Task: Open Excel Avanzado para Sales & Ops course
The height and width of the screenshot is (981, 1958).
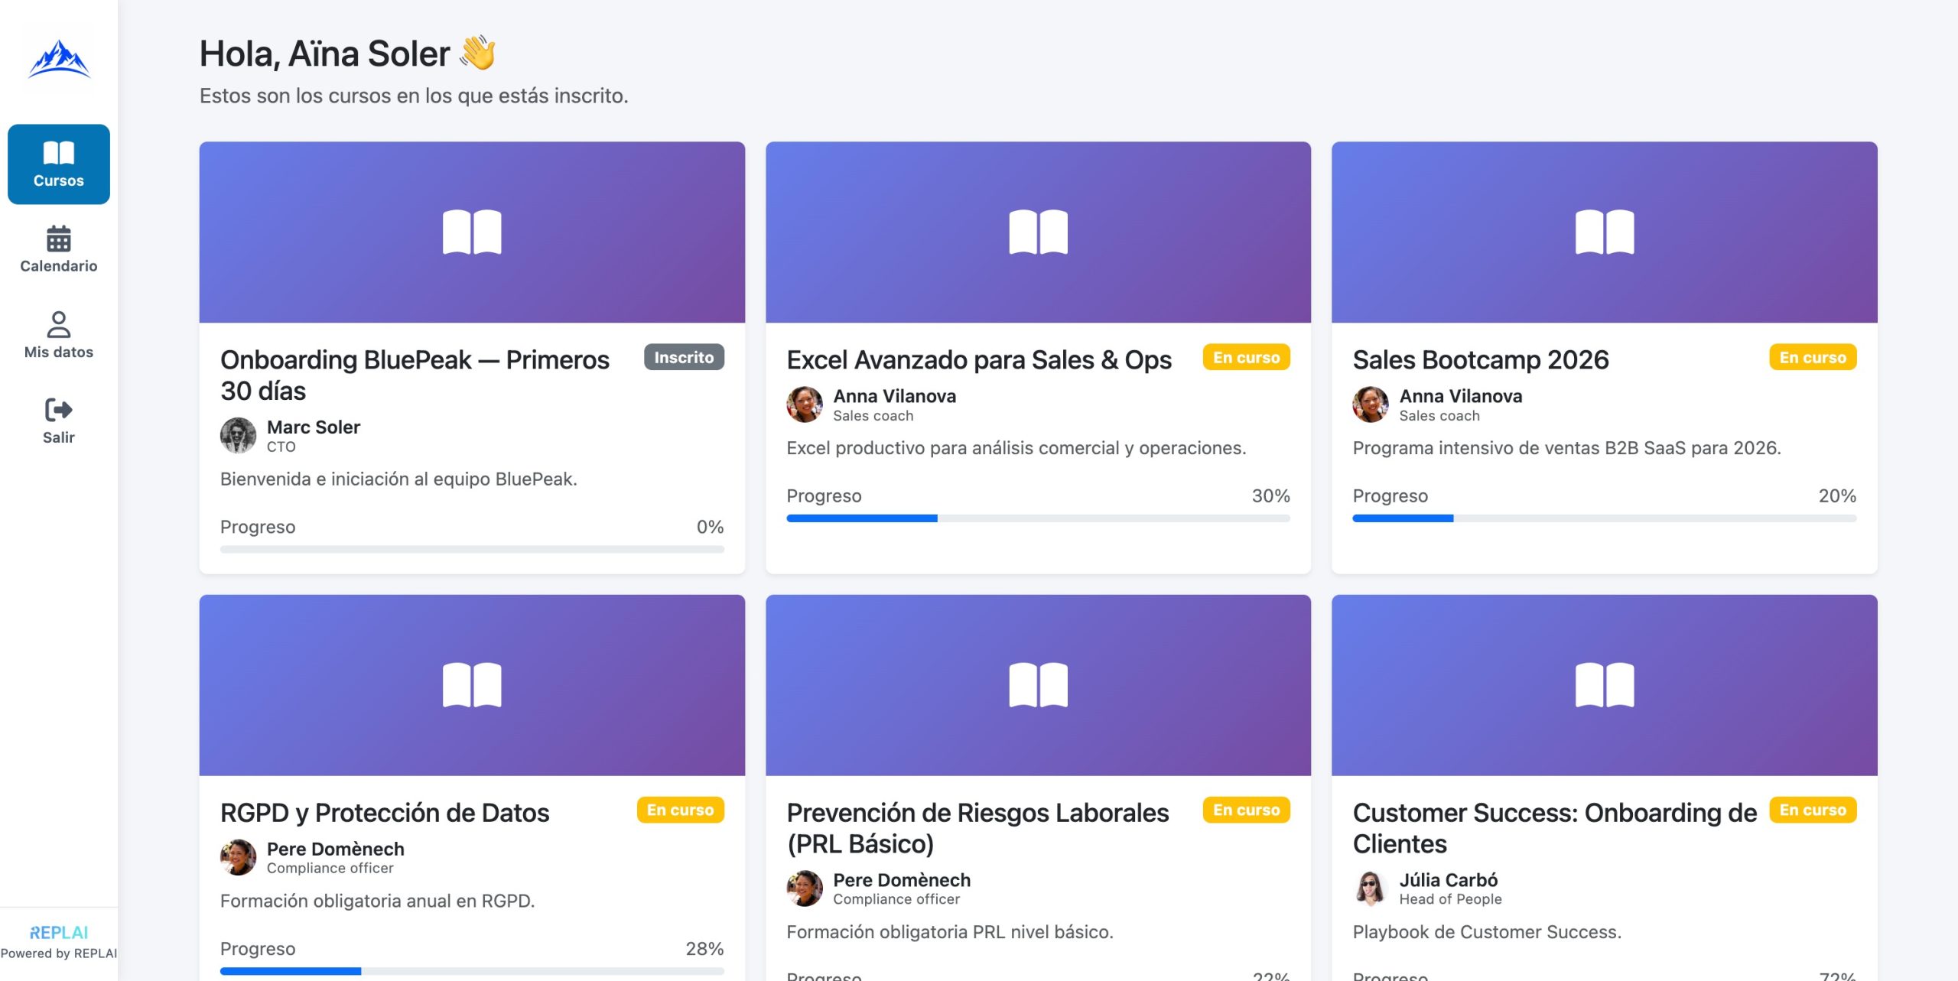Action: (979, 359)
